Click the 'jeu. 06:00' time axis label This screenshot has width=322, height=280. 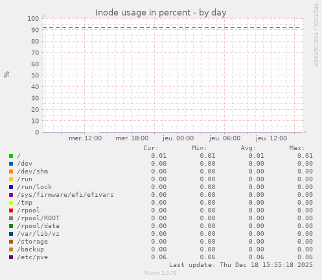225,138
